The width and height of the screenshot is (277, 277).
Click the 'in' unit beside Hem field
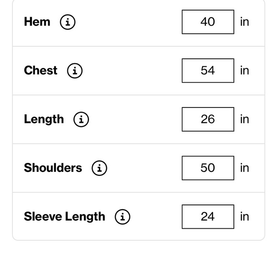point(245,22)
